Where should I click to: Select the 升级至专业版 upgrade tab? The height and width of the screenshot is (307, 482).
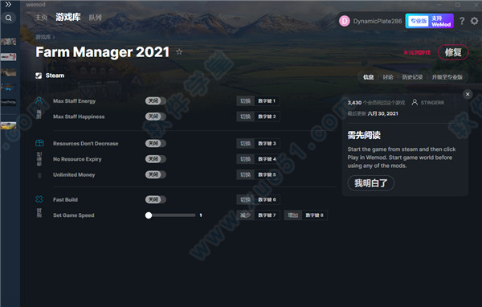tap(447, 77)
